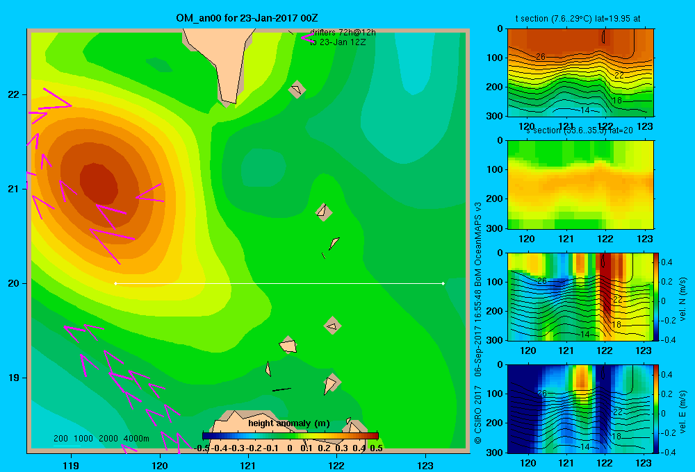This screenshot has width=695, height=472.
Task: Click '121' under the vel. E section
Action: tap(566, 463)
